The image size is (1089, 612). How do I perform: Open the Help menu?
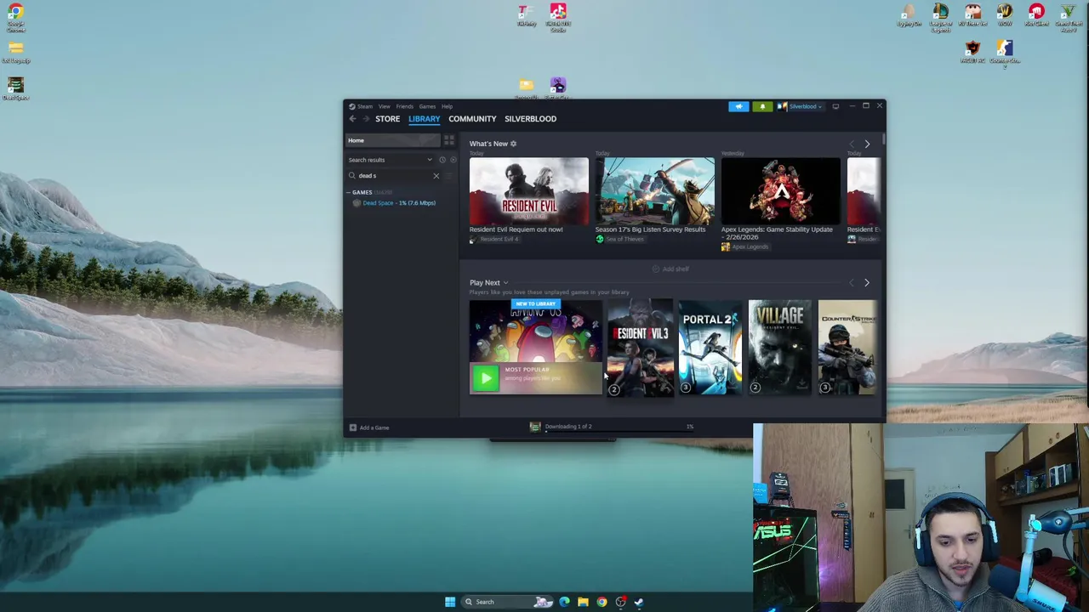(447, 106)
